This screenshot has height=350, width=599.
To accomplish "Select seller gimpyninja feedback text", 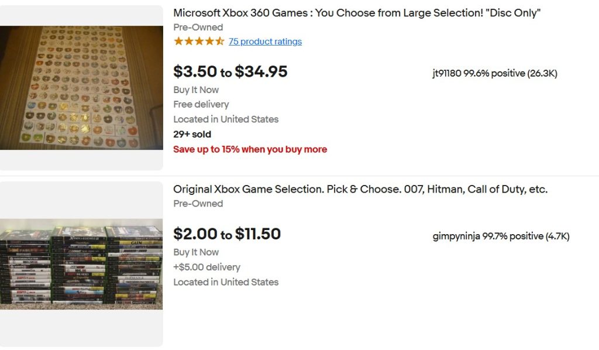I will [x=501, y=236].
